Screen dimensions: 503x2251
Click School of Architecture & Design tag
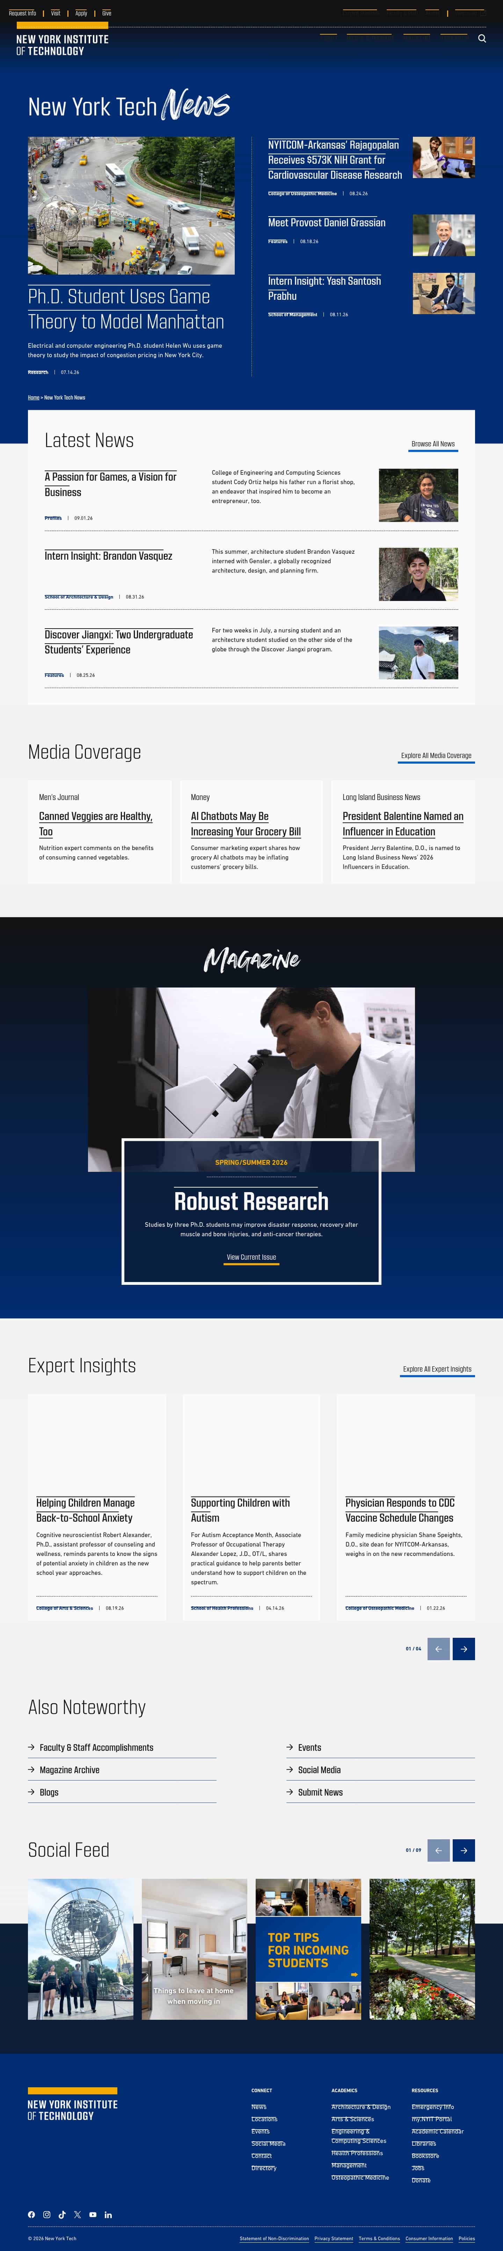pos(79,597)
